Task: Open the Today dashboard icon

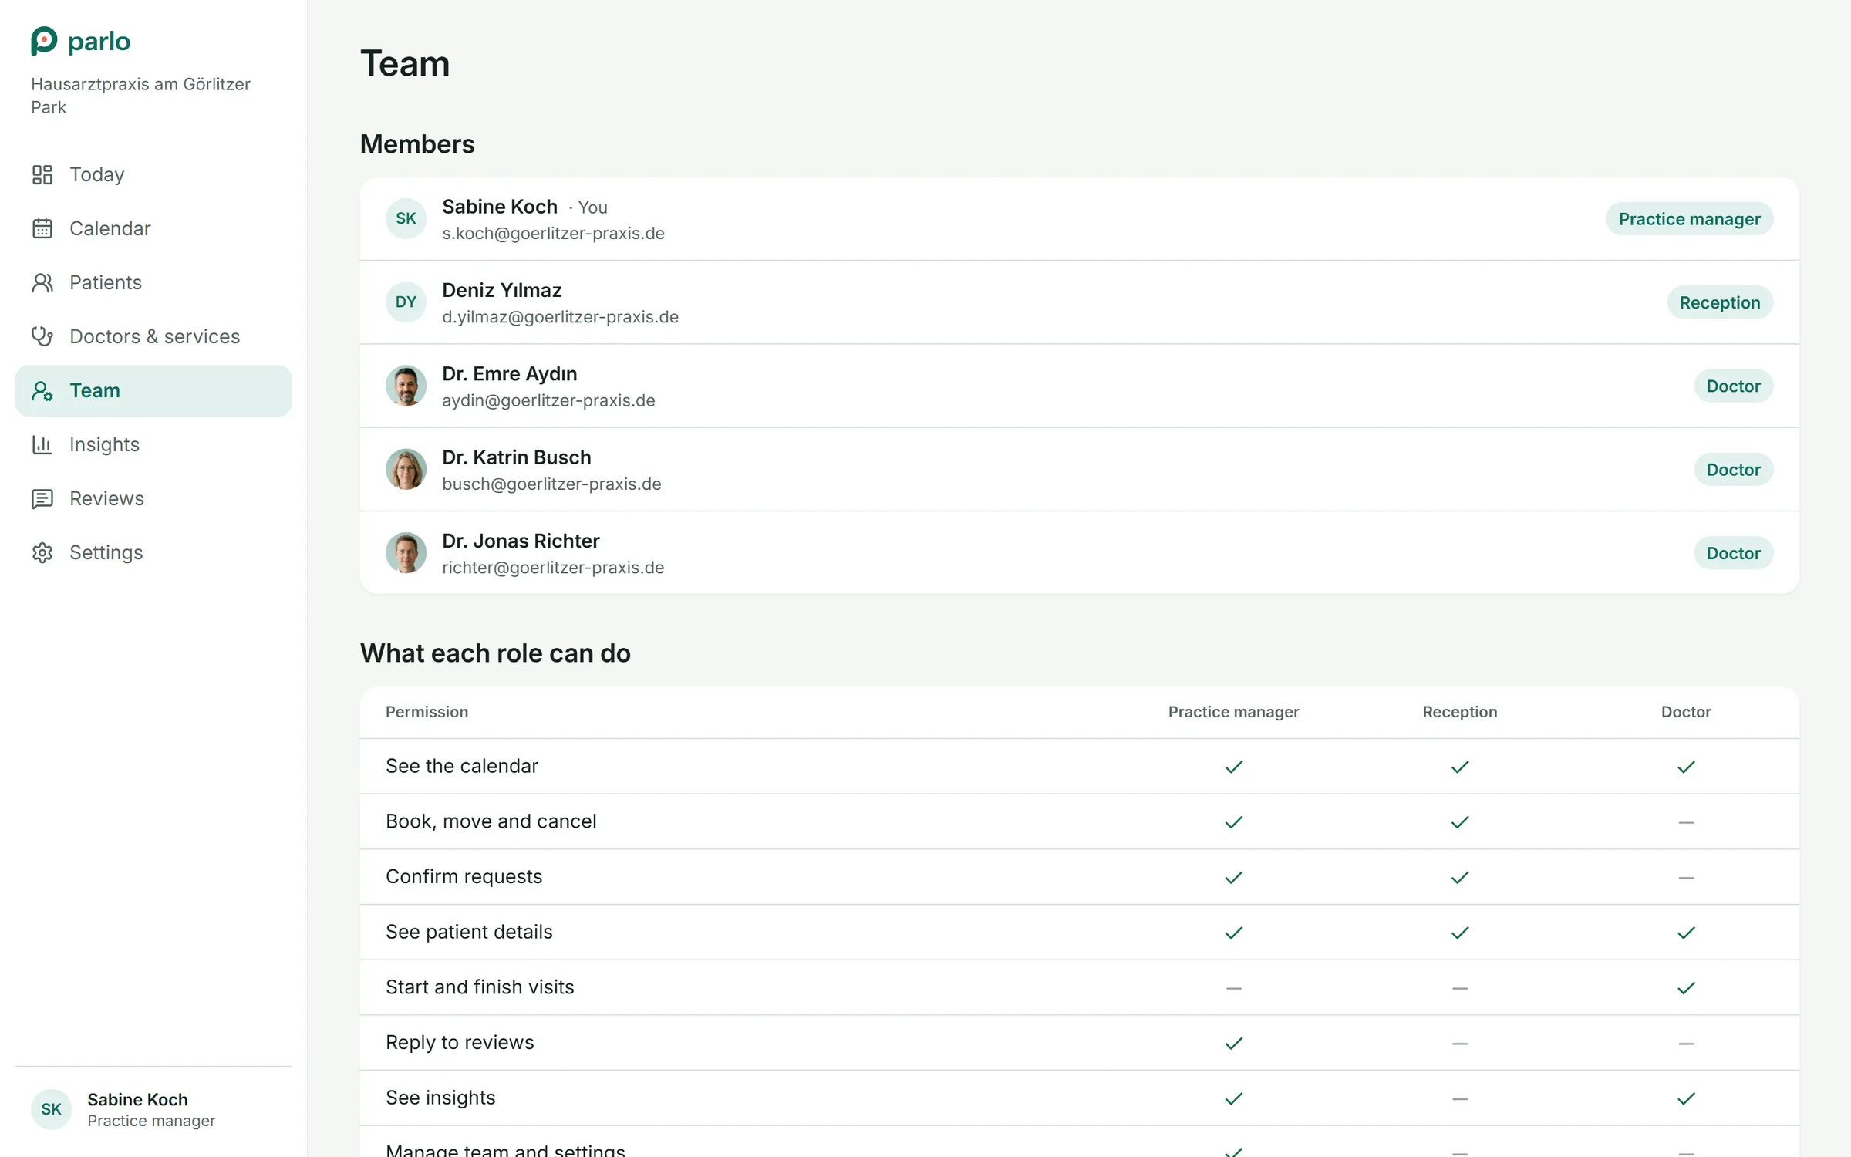Action: pyautogui.click(x=42, y=175)
